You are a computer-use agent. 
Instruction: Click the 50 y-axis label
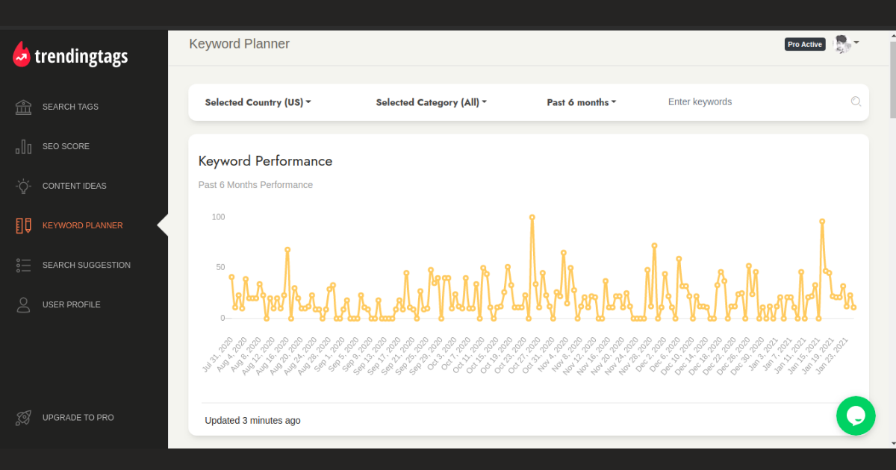click(x=220, y=267)
